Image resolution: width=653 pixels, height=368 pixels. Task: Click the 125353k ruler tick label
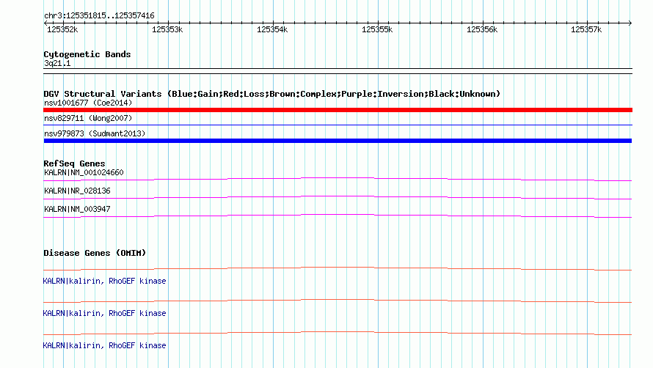point(167,29)
